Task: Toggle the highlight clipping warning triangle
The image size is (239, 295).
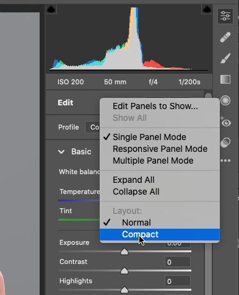Action: tap(207, 9)
